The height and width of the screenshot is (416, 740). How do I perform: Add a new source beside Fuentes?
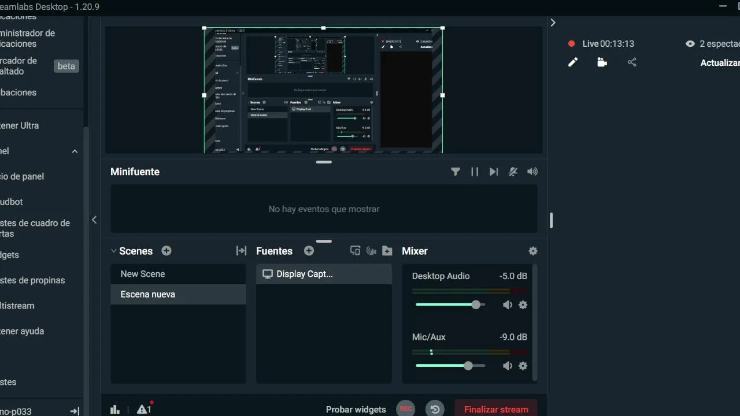pyautogui.click(x=309, y=251)
